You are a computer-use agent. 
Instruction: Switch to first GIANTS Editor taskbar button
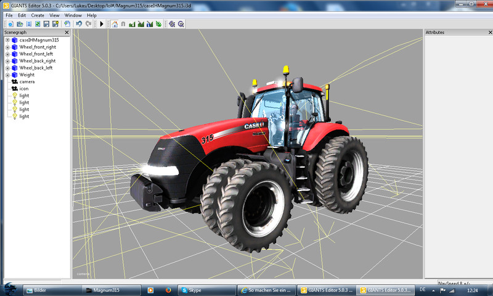(x=326, y=290)
